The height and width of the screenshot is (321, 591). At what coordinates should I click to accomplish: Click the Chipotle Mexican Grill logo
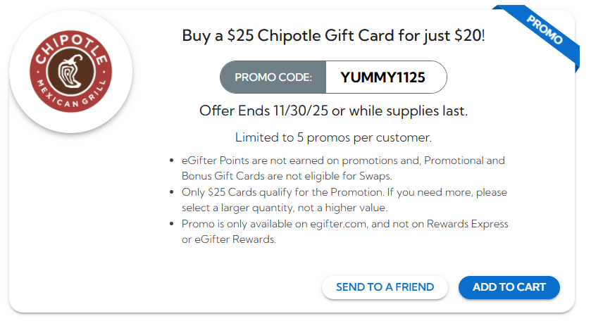point(70,71)
